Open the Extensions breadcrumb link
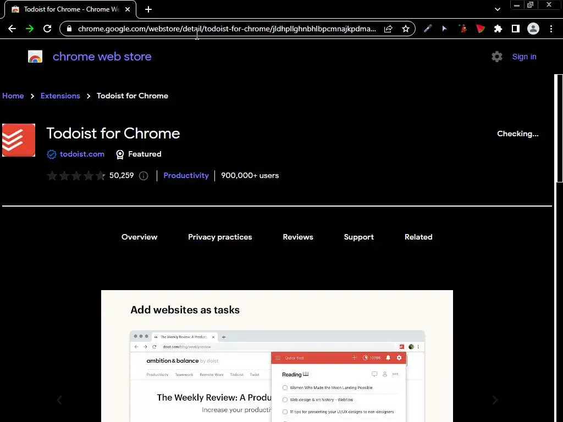The width and height of the screenshot is (563, 422). point(60,96)
